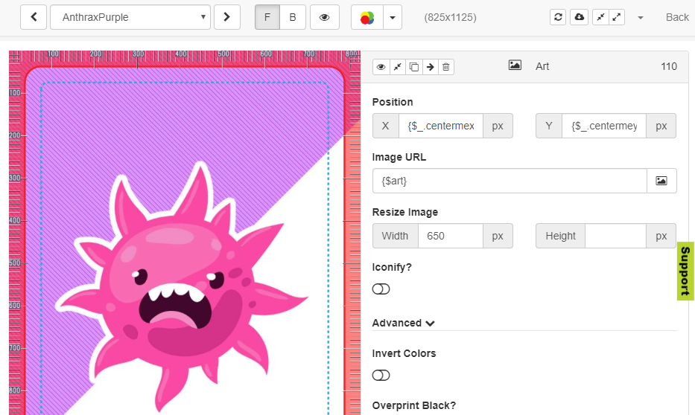Switch to the B (back) side tab
Screen dimensions: 695x415
coord(293,17)
